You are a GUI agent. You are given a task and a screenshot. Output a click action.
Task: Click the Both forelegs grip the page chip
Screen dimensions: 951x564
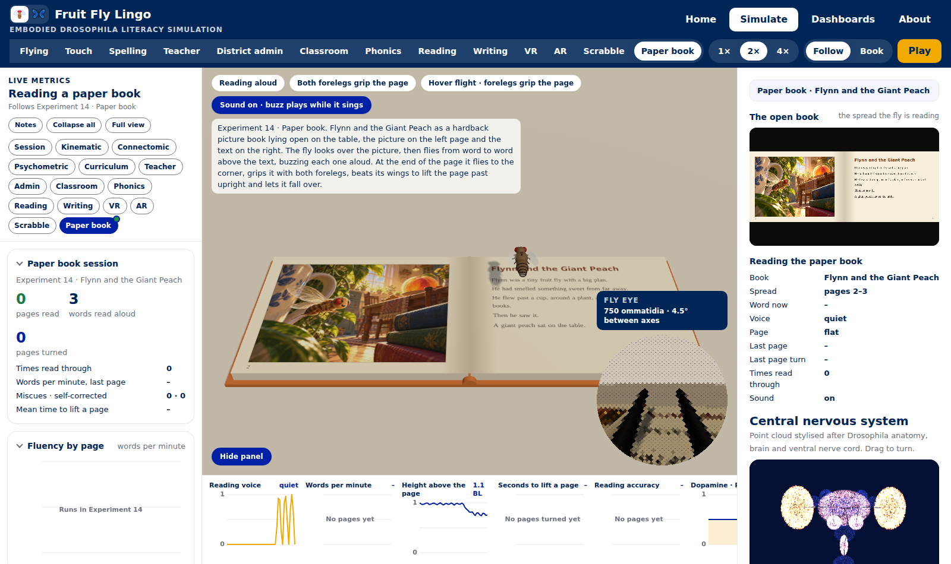tap(352, 83)
